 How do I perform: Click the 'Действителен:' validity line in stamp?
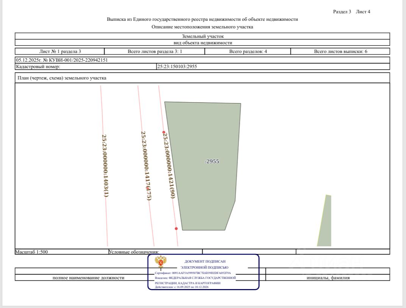point(182,287)
